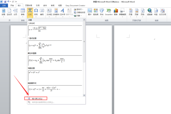Screen dimensions: 171x114
Task: Expand the Shapes (形状) dropdown arrow
Action: [x=102, y=17]
